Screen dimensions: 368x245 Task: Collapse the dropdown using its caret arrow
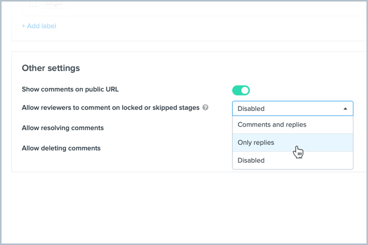pyautogui.click(x=345, y=109)
